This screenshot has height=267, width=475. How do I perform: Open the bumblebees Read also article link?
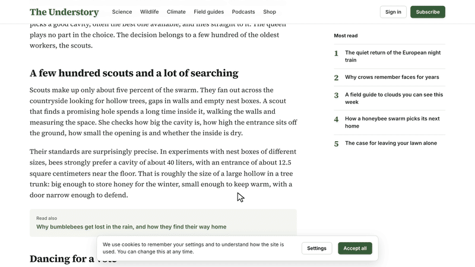click(x=131, y=227)
